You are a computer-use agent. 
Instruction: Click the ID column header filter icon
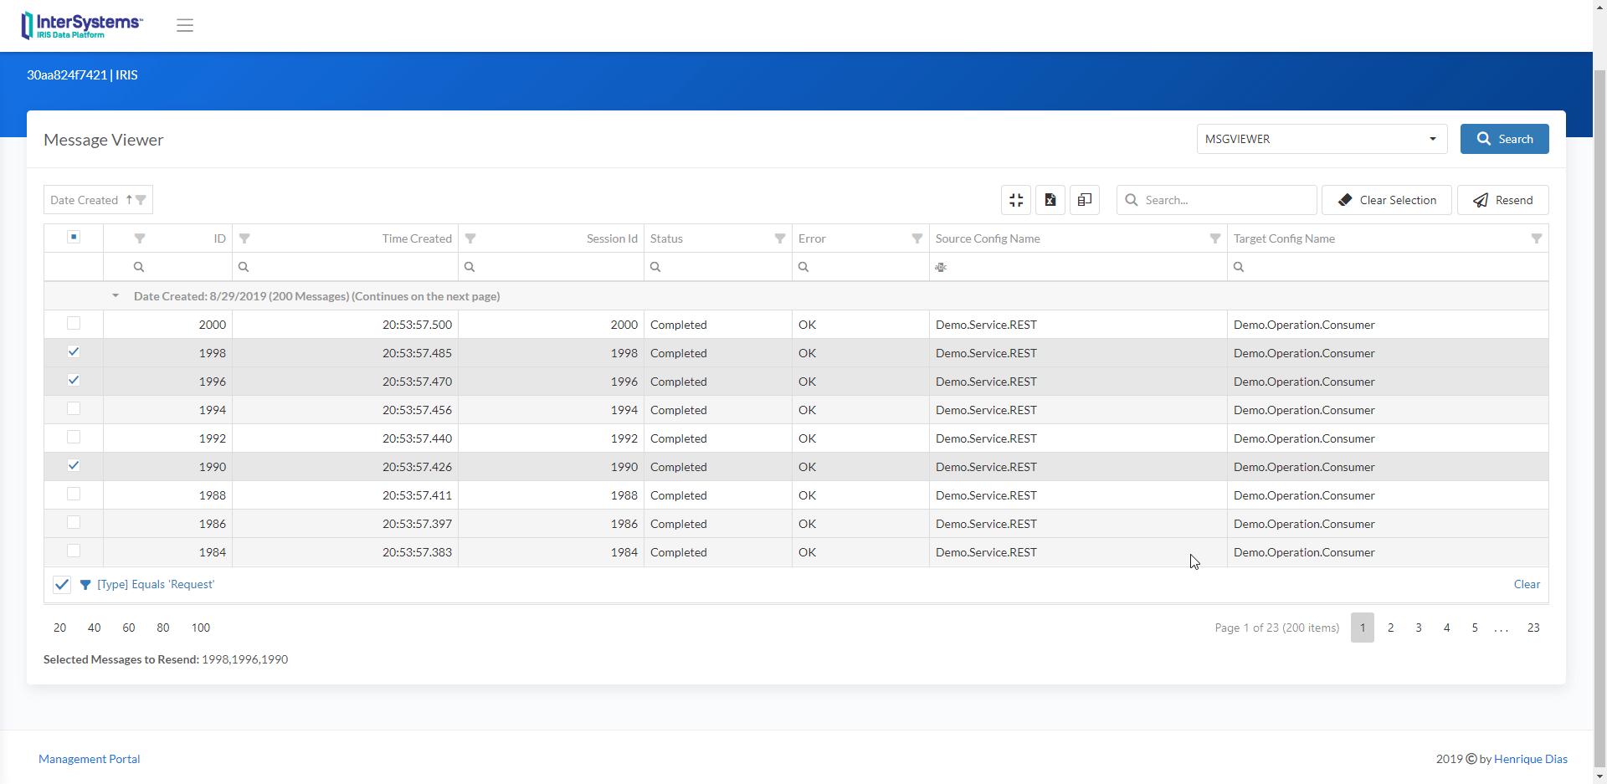coord(140,238)
